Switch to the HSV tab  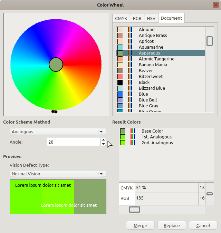[x=151, y=18]
